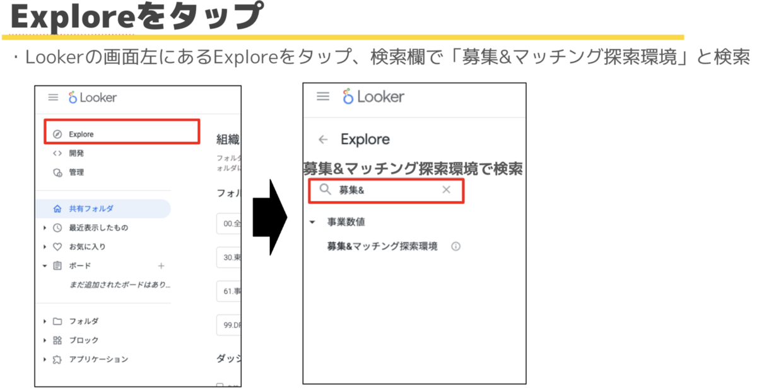Click the heart icon for お気に入り
Image resolution: width=757 pixels, height=390 pixels.
click(x=57, y=246)
